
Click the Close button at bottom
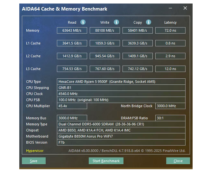coord(178,161)
